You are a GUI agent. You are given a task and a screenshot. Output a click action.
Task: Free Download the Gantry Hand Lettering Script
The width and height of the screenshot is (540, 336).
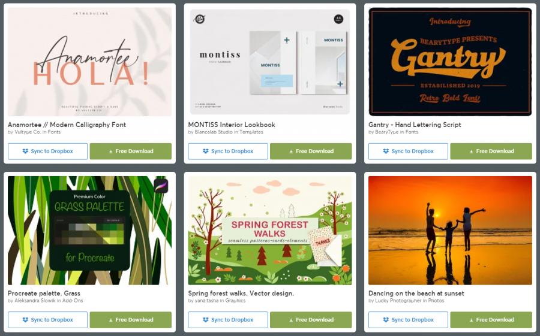tap(491, 152)
